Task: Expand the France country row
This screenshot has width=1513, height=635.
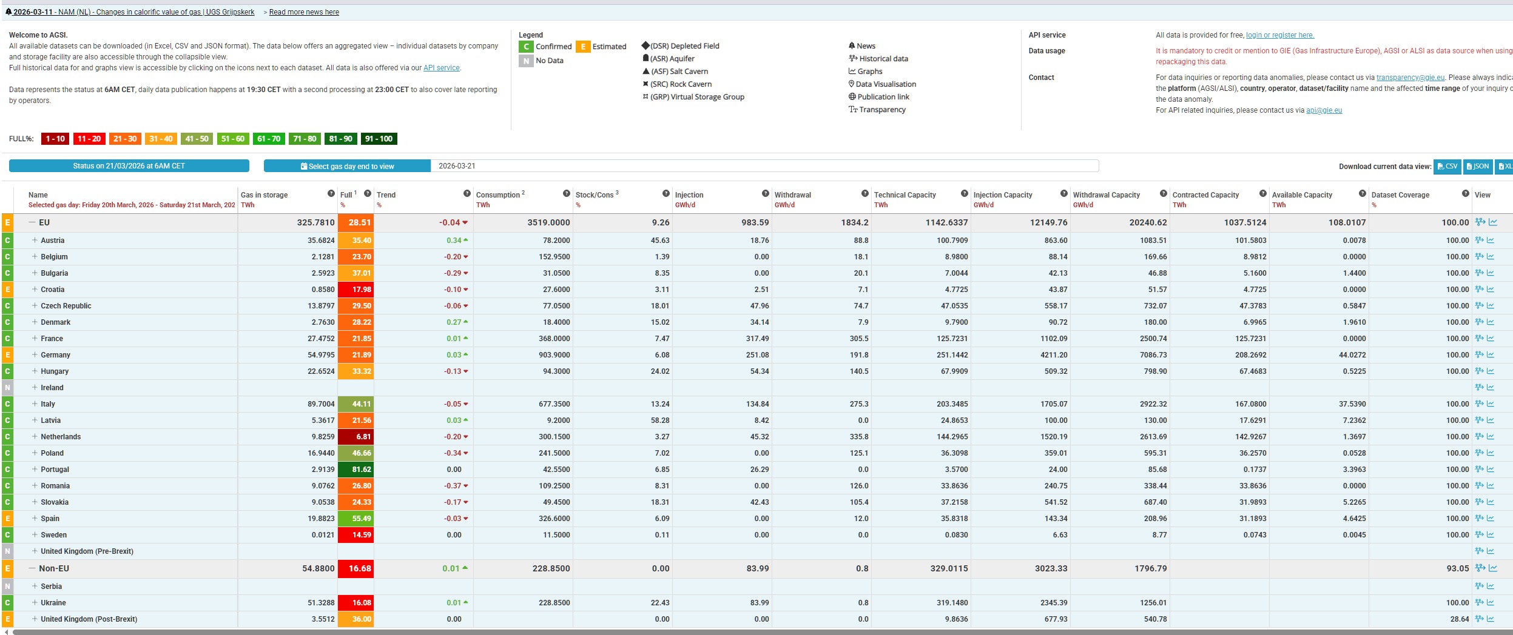Action: (x=35, y=339)
